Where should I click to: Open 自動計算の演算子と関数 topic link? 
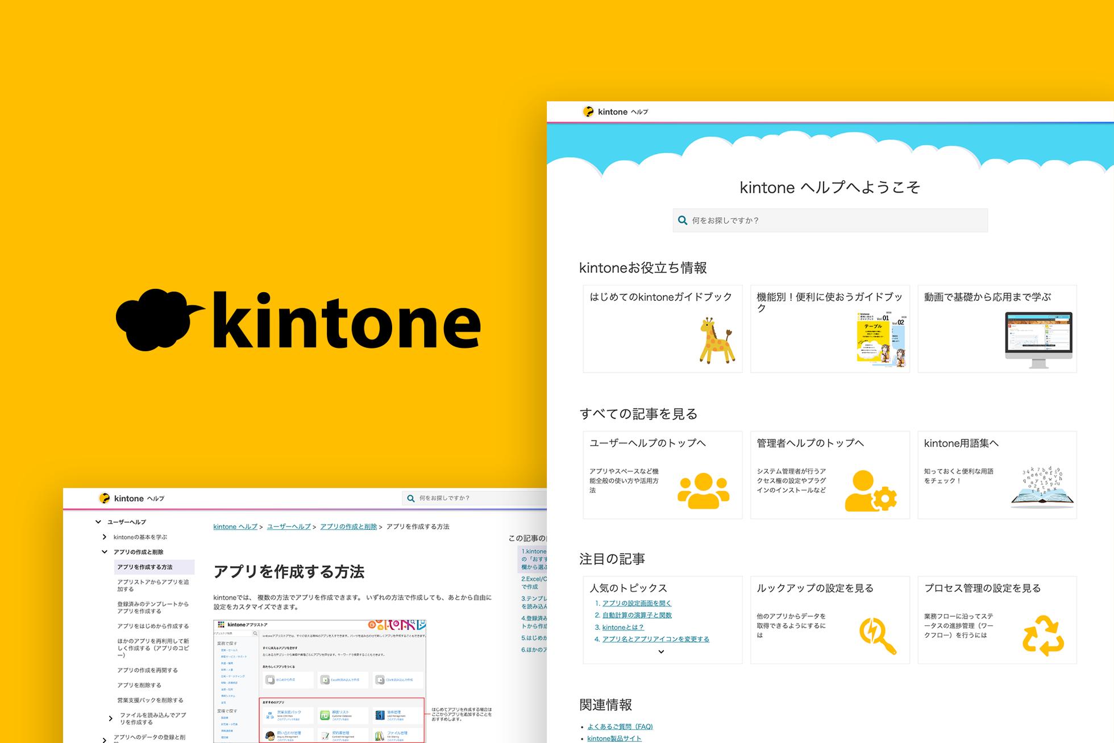coord(637,615)
